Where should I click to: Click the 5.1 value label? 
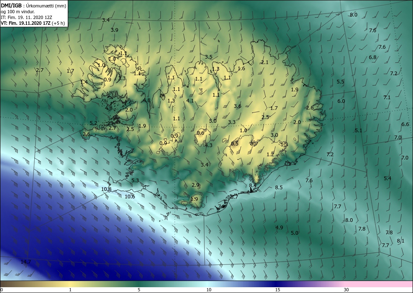click(x=358, y=131)
